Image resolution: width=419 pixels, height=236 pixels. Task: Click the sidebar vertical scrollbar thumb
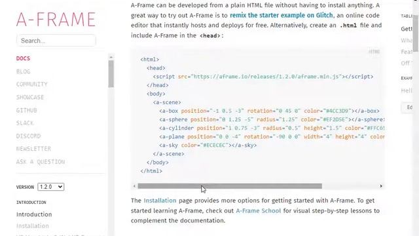pyautogui.click(x=111, y=74)
